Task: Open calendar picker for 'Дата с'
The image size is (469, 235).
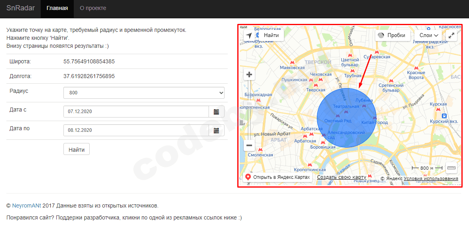Action: point(217,112)
